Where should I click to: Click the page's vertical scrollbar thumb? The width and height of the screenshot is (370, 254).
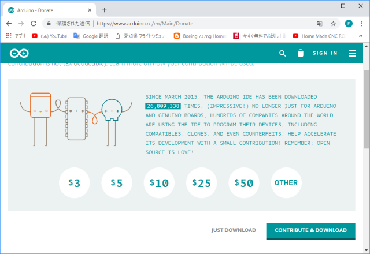click(366, 109)
